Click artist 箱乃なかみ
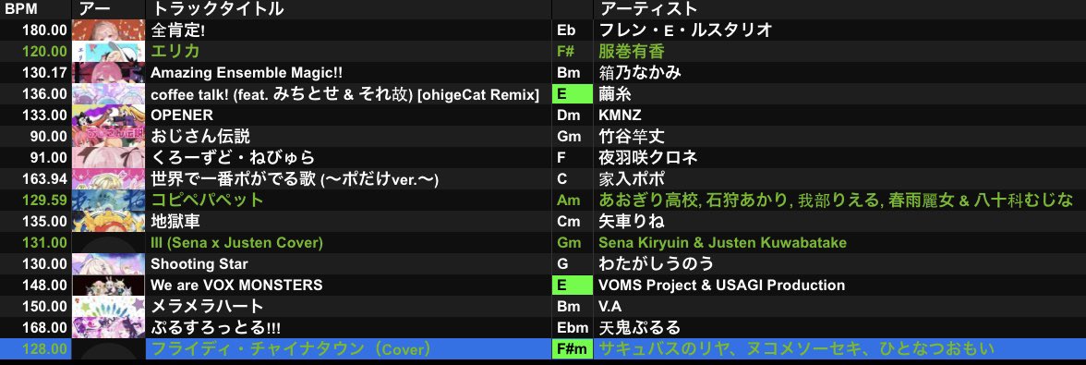Screen dimensions: 1086x365 coord(639,73)
